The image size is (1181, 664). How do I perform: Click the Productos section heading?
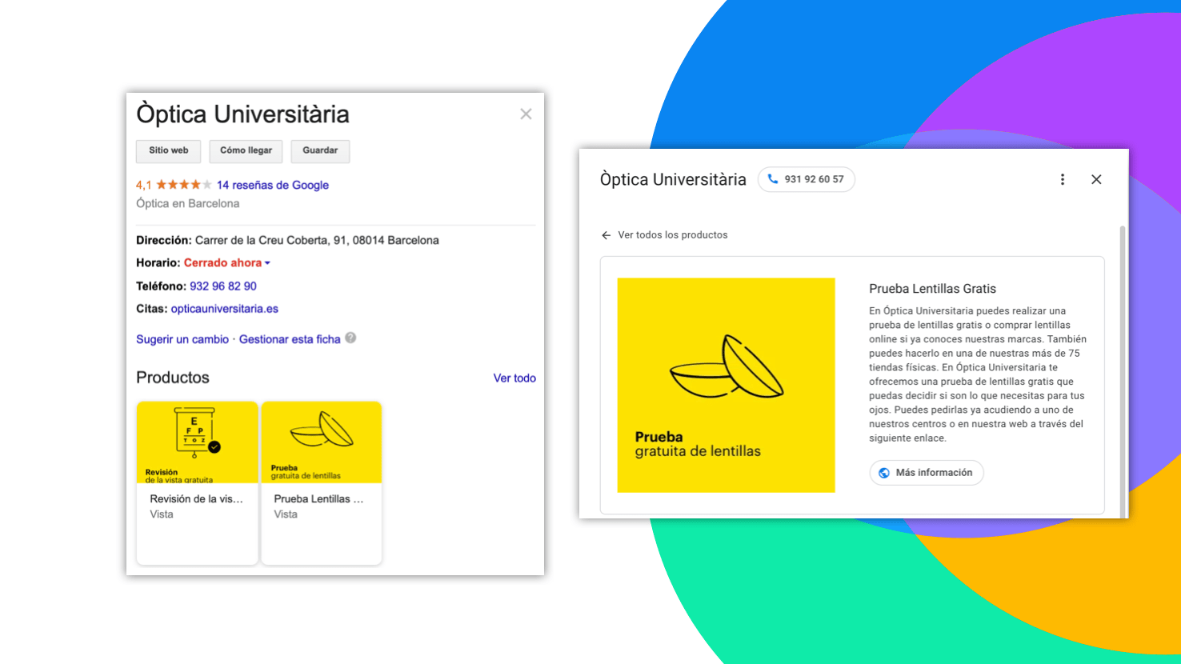click(173, 378)
